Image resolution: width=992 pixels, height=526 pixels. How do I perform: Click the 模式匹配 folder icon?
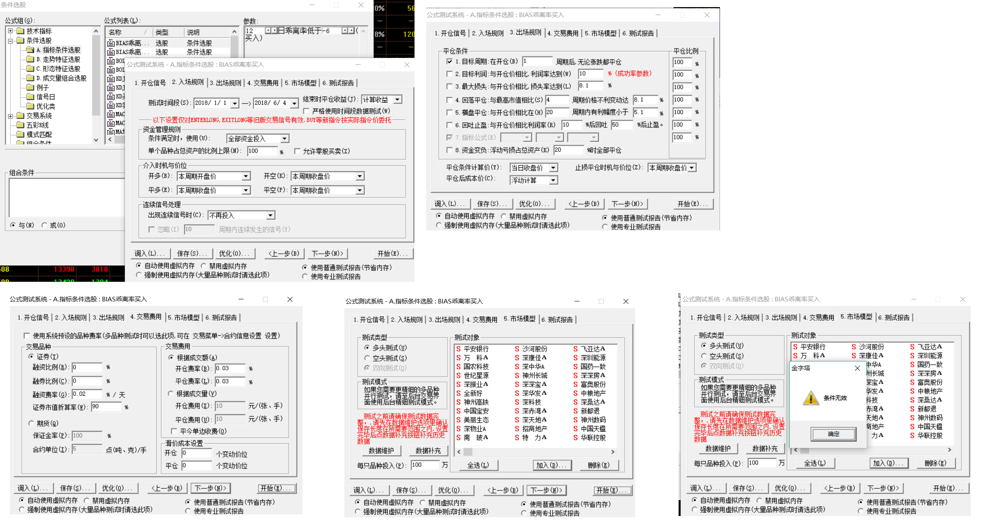click(x=20, y=134)
